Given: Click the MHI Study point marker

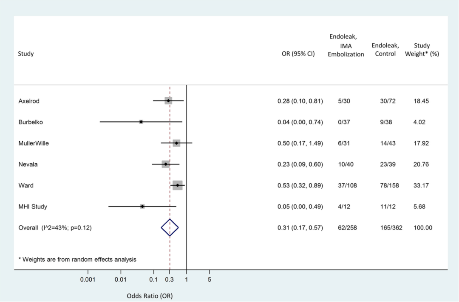Looking at the screenshot, I should click(142, 207).
